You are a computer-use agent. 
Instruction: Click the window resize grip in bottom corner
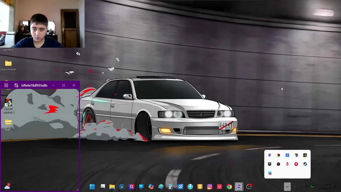coord(78,190)
